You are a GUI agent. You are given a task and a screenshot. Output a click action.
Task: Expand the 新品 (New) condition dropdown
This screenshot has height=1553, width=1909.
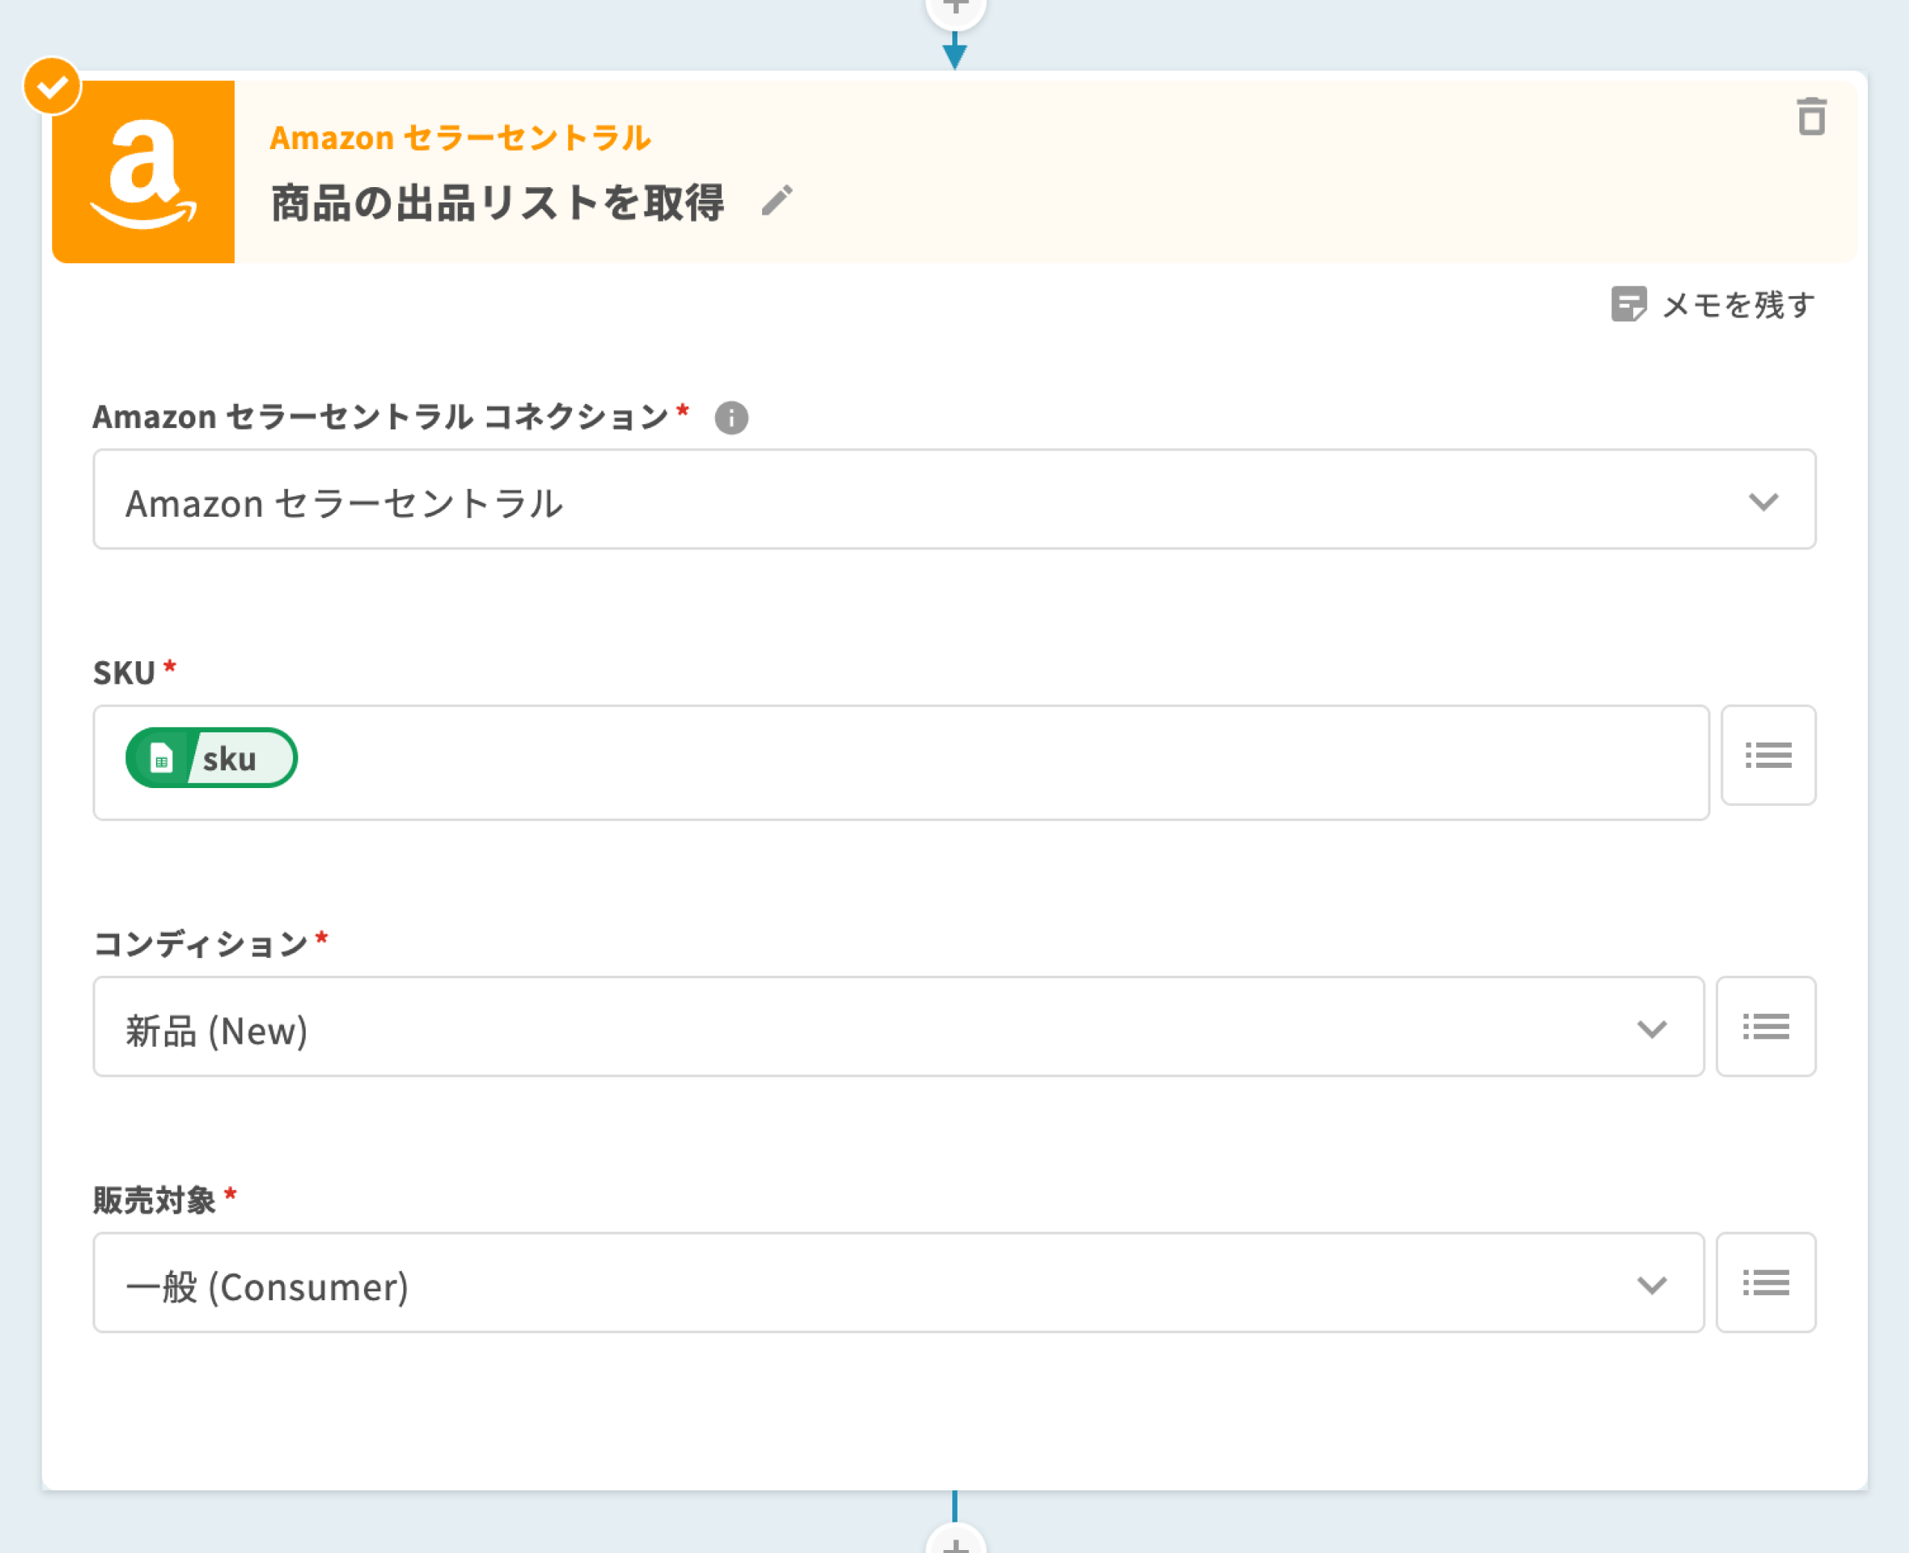tap(895, 1027)
